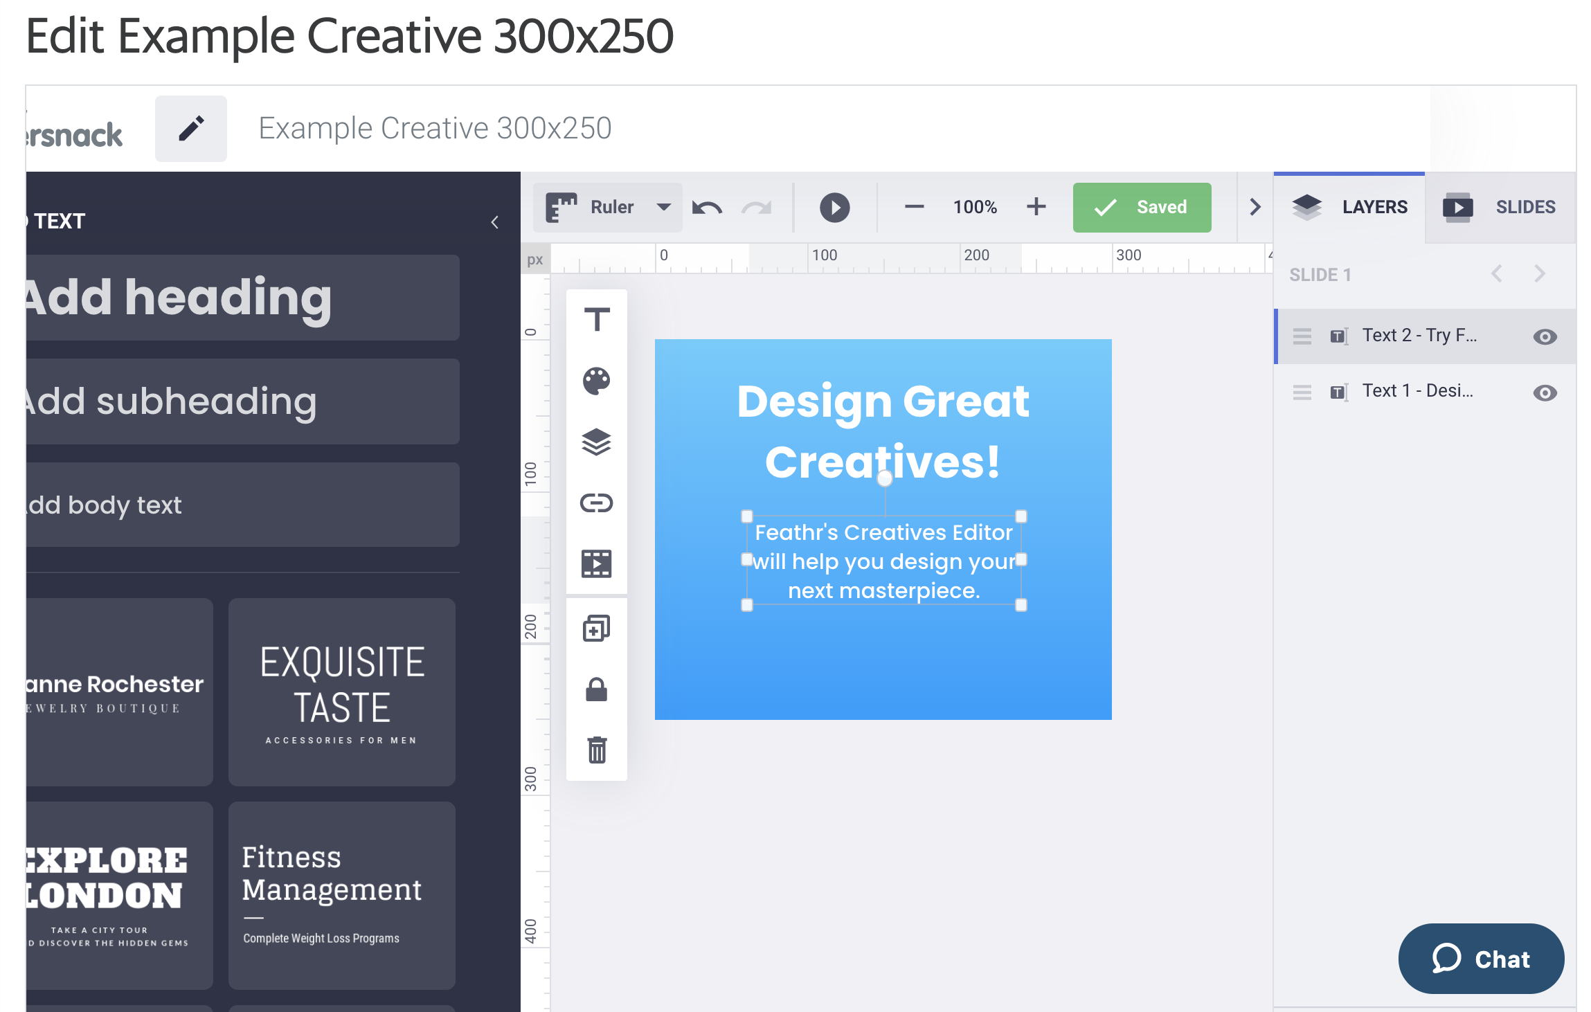Viewport: 1591px width, 1012px height.
Task: Expand toolbar with right chevron
Action: (x=1255, y=207)
